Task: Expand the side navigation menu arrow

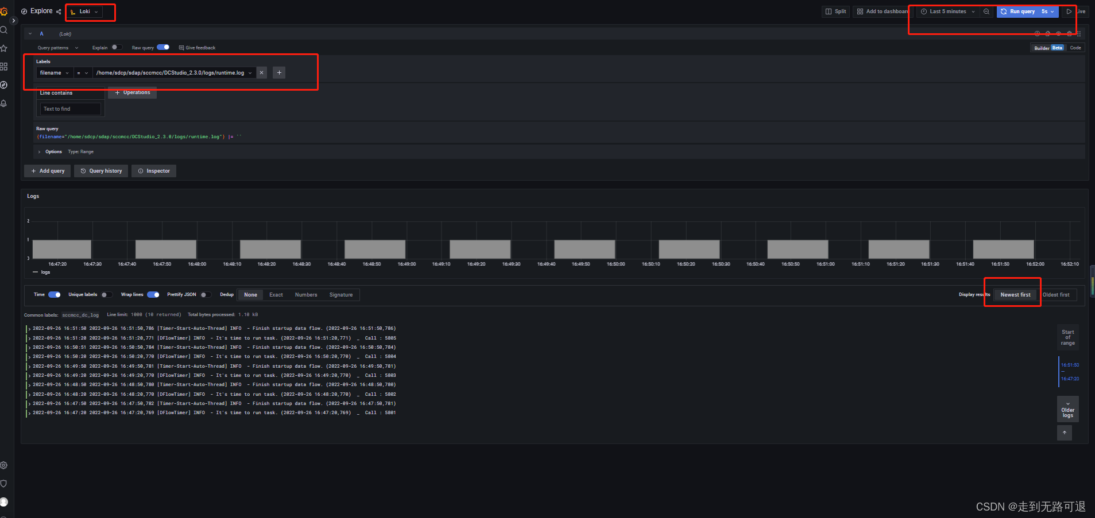Action: click(14, 21)
